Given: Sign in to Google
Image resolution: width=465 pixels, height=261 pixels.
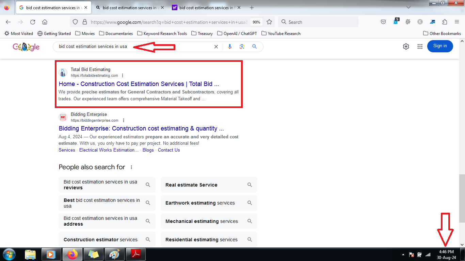Looking at the screenshot, I should [x=440, y=46].
